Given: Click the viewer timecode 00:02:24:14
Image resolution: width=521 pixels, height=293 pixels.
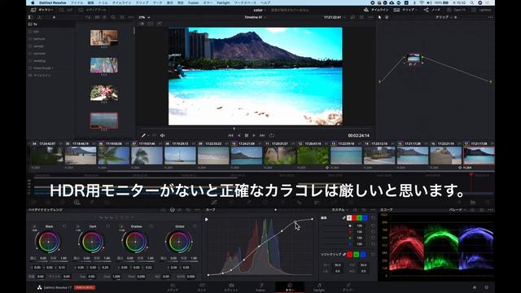Looking at the screenshot, I should (358, 136).
